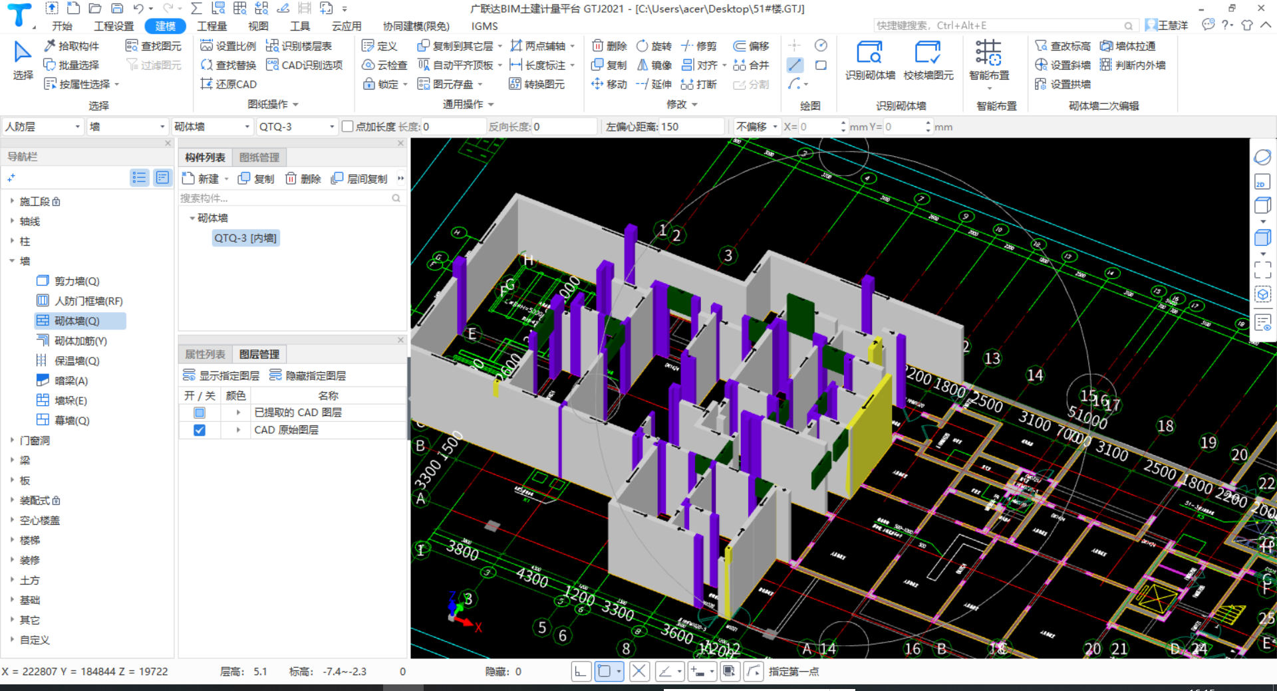Click the 判断内外墙 tool
The width and height of the screenshot is (1277, 691).
tap(1133, 65)
